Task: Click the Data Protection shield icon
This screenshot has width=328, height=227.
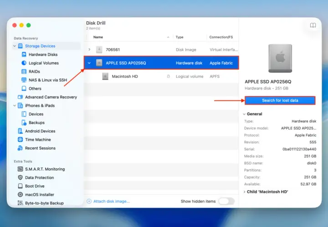Action: [20, 178]
